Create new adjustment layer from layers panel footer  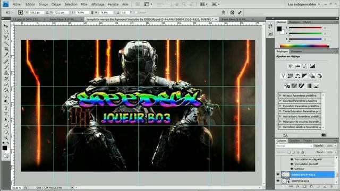[311, 186]
